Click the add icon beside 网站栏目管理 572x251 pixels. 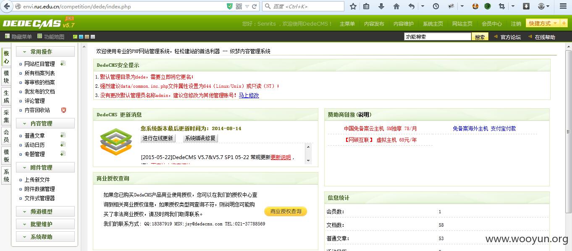pyautogui.click(x=63, y=63)
